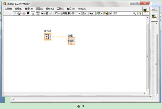
Task: Click the magnifier search icon
Action: coord(134,13)
